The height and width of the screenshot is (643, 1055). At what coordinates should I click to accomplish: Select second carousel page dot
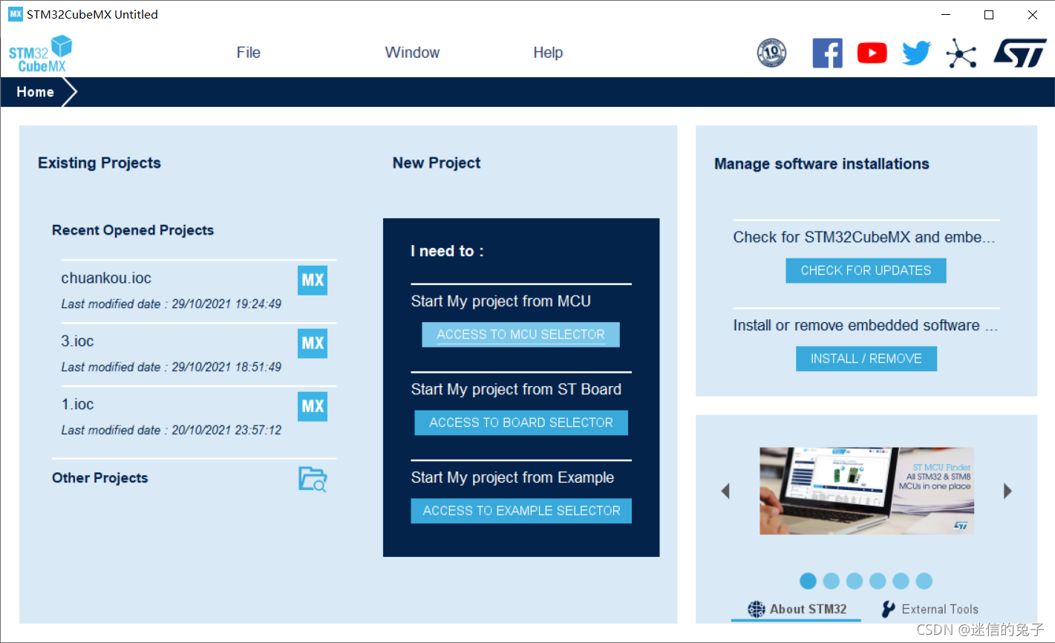tap(832, 581)
